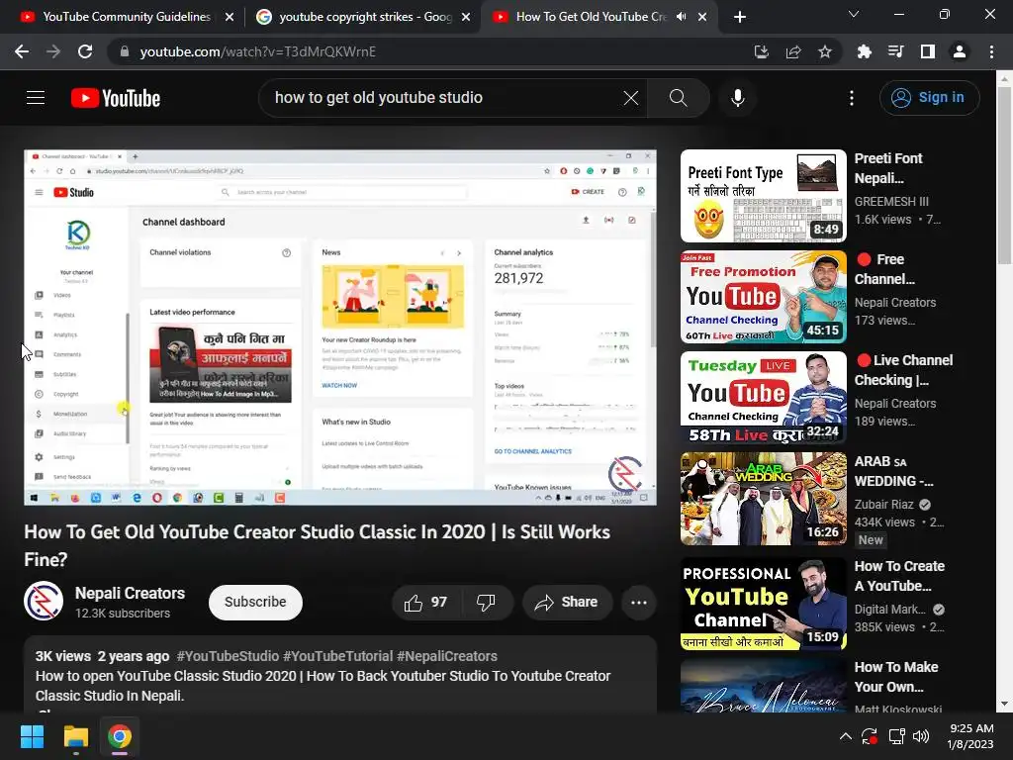Screen dimensions: 1013x760
Task: Open a new browser tab
Action: [740, 17]
